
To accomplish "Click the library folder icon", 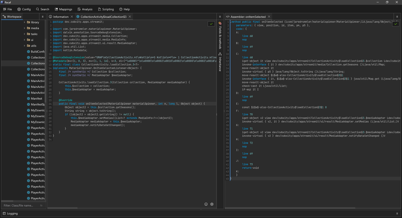I will pos(28,22).
